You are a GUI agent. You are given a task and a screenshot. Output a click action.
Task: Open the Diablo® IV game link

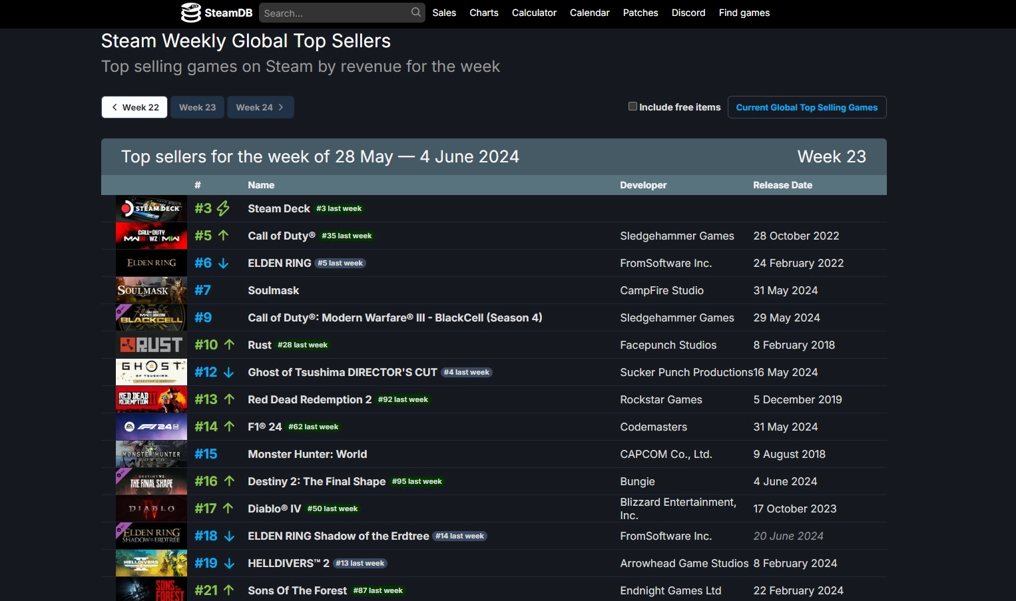274,508
